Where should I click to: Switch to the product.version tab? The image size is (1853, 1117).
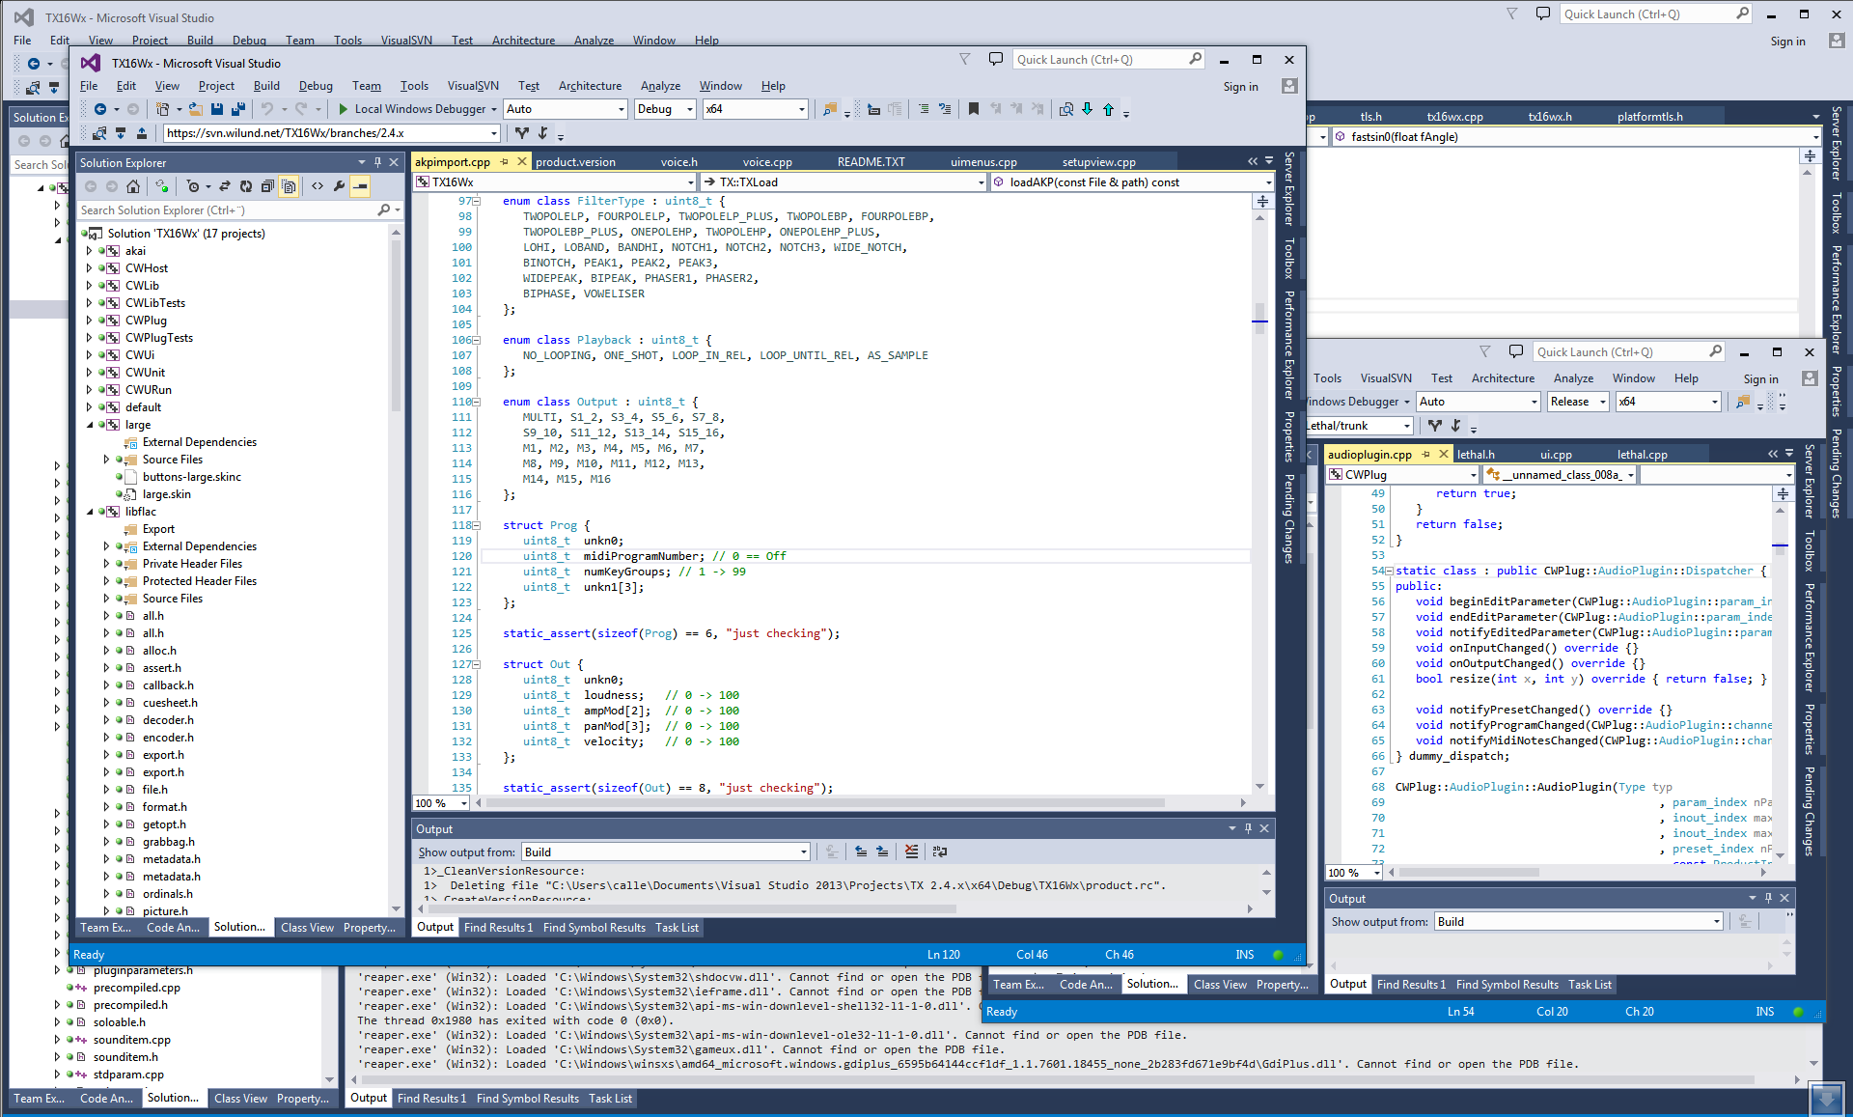pos(575,162)
